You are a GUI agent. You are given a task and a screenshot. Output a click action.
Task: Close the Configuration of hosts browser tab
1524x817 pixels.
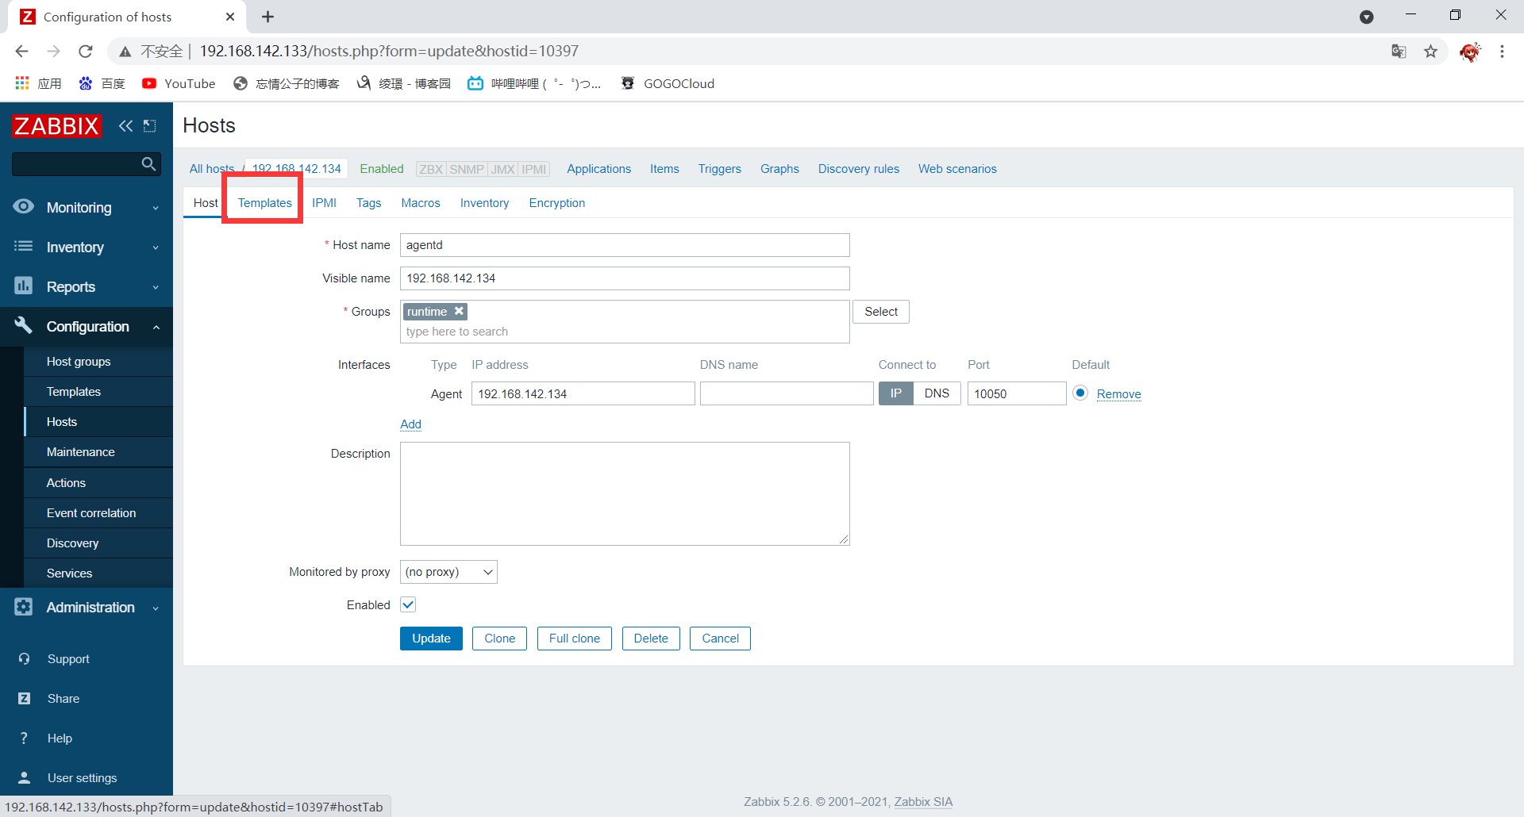point(230,17)
